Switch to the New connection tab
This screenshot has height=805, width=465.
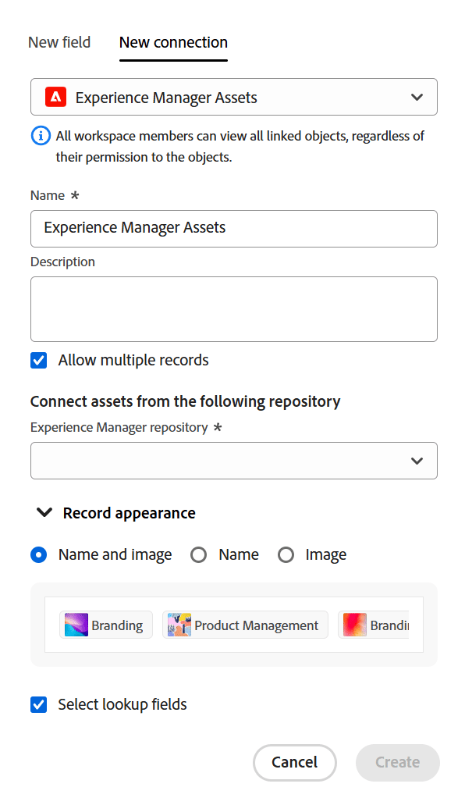coord(173,42)
